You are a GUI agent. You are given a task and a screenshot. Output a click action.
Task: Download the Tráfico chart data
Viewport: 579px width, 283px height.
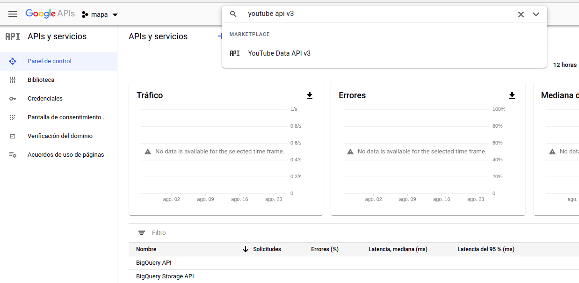click(x=310, y=95)
